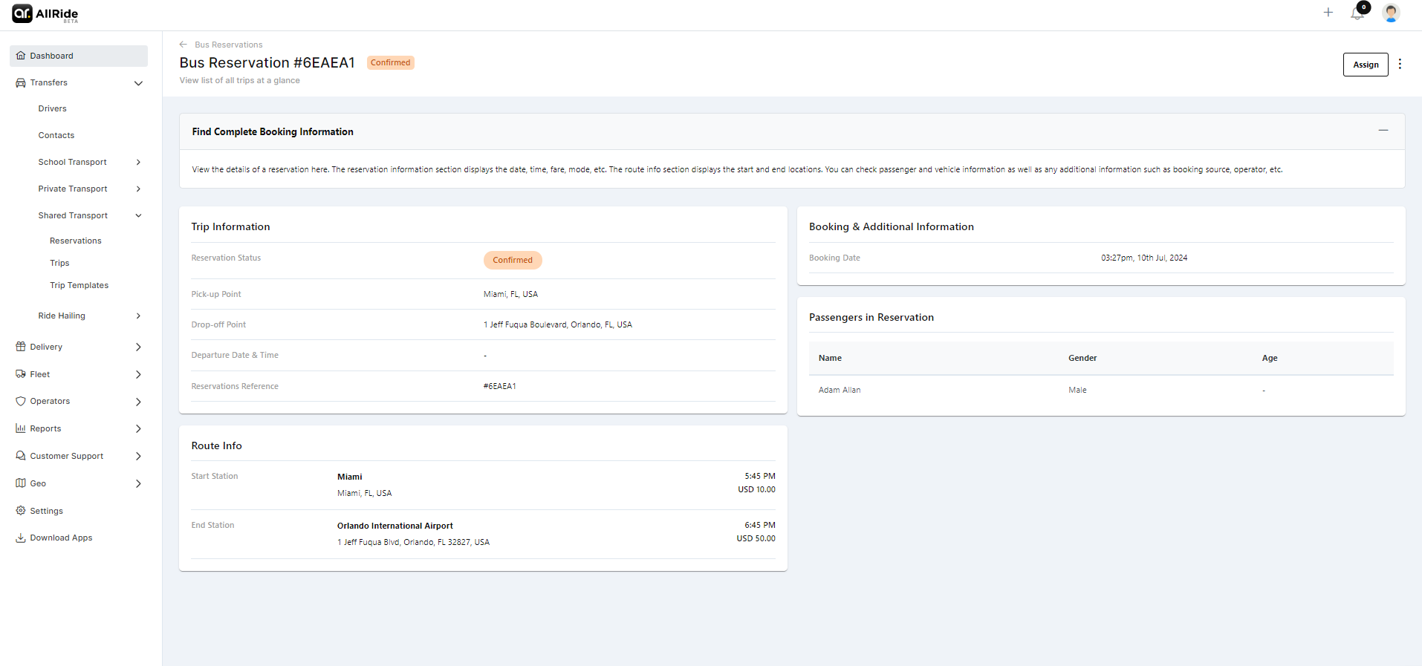Click the Adam Allan passenger row
The height and width of the screenshot is (666, 1422).
tap(840, 390)
